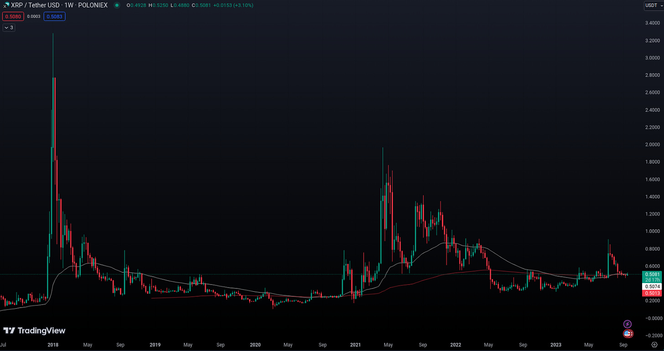The height and width of the screenshot is (351, 664).
Task: Open the purple lightning bolt events icon
Action: click(x=628, y=324)
